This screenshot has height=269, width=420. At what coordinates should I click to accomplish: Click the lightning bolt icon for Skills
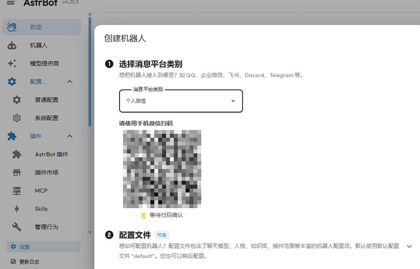coord(16,209)
